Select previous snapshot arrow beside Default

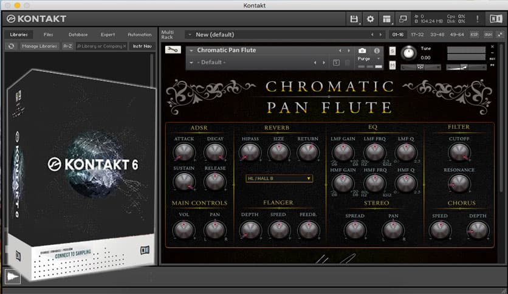(x=315, y=63)
